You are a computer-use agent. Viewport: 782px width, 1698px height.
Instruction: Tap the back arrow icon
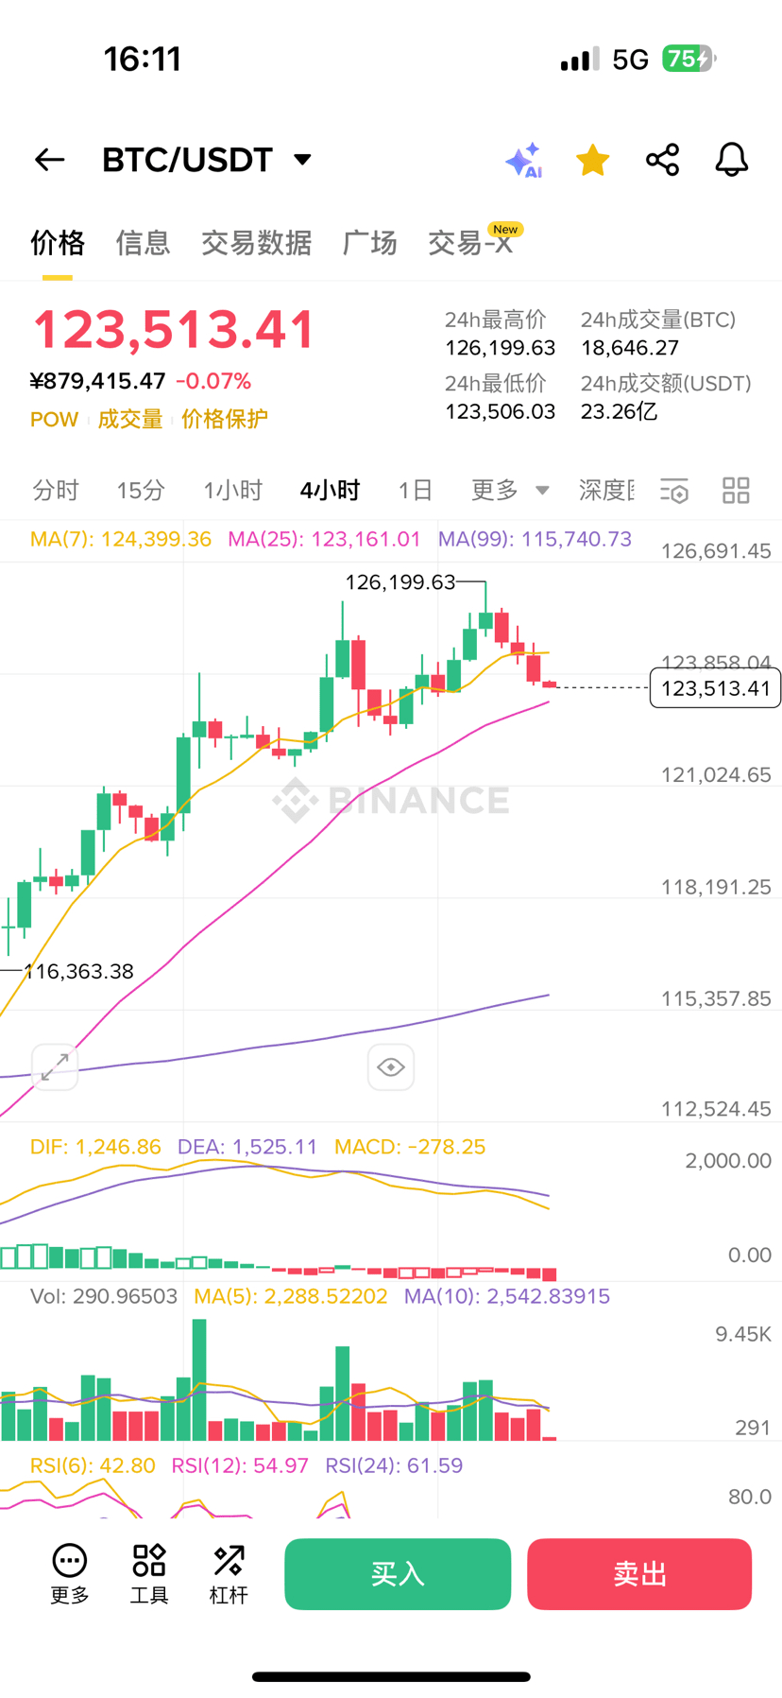50,160
